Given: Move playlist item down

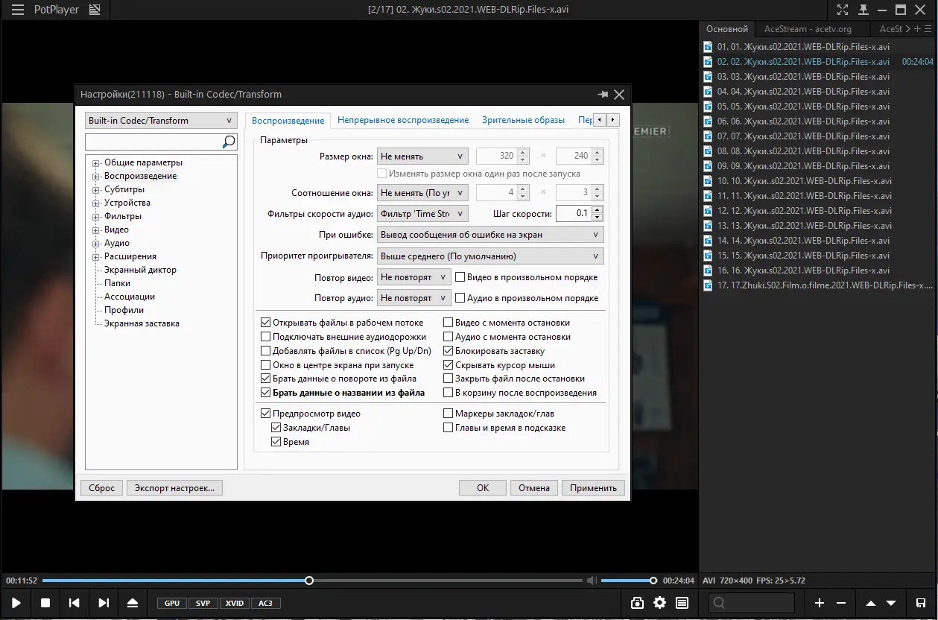Looking at the screenshot, I should point(892,603).
